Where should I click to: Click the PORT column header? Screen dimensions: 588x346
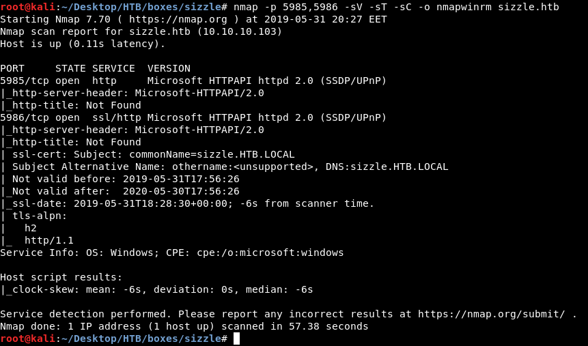(x=12, y=68)
